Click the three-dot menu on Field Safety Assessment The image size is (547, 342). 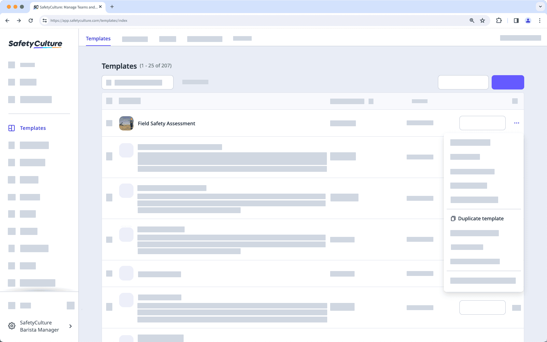(516, 123)
